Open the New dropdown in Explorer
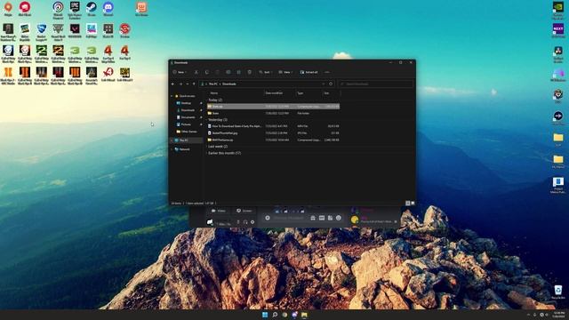This screenshot has height=320, width=569. (x=180, y=72)
